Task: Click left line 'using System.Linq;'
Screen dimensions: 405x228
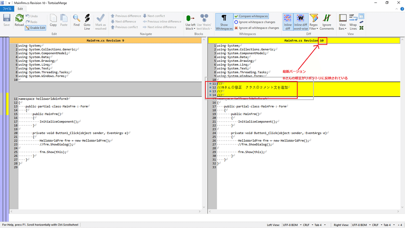Action: pos(35,65)
